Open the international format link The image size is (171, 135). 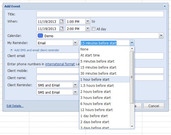point(60,64)
